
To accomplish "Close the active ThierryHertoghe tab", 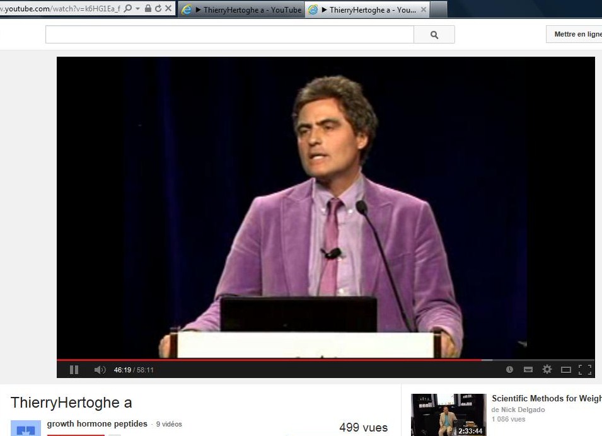I will (x=423, y=9).
